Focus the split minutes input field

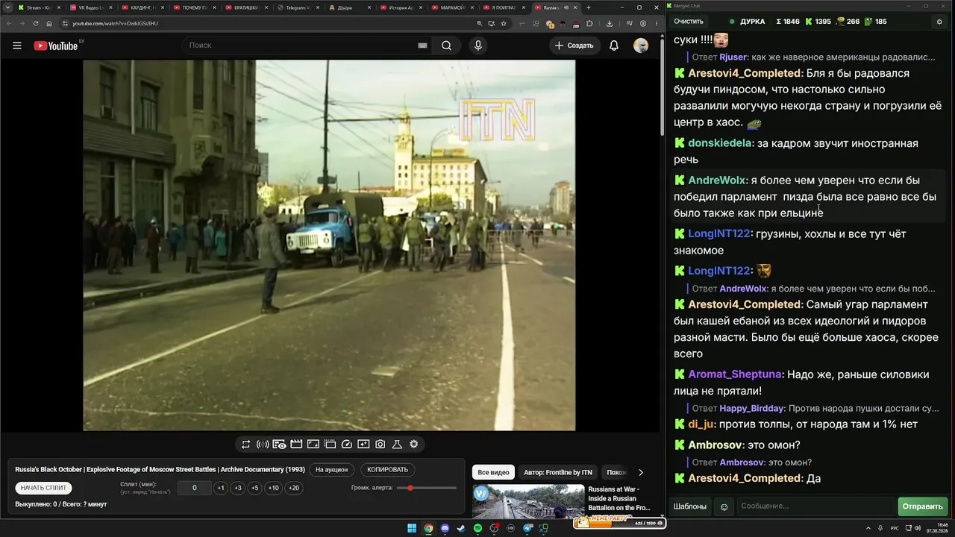coord(195,488)
